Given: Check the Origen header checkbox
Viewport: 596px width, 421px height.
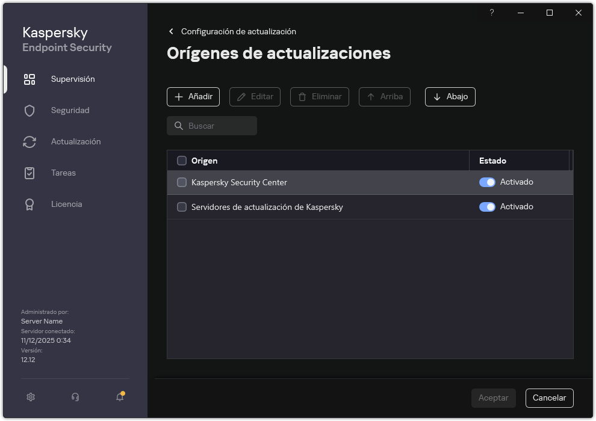Looking at the screenshot, I should [181, 161].
